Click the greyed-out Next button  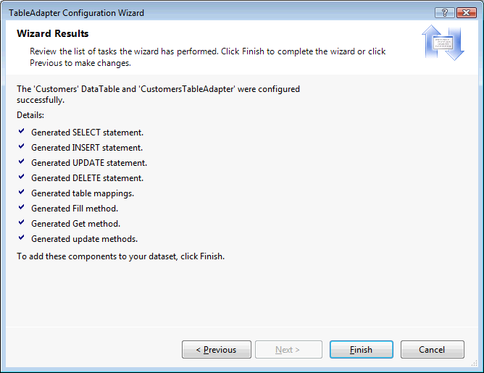click(x=288, y=350)
